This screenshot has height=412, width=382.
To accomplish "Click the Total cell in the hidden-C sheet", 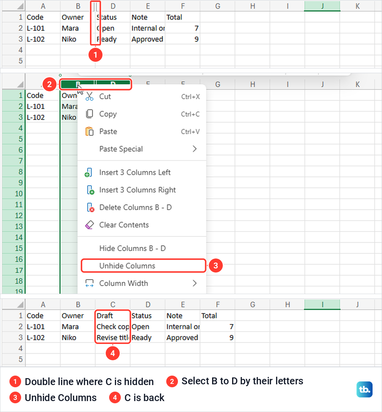I will (x=183, y=17).
